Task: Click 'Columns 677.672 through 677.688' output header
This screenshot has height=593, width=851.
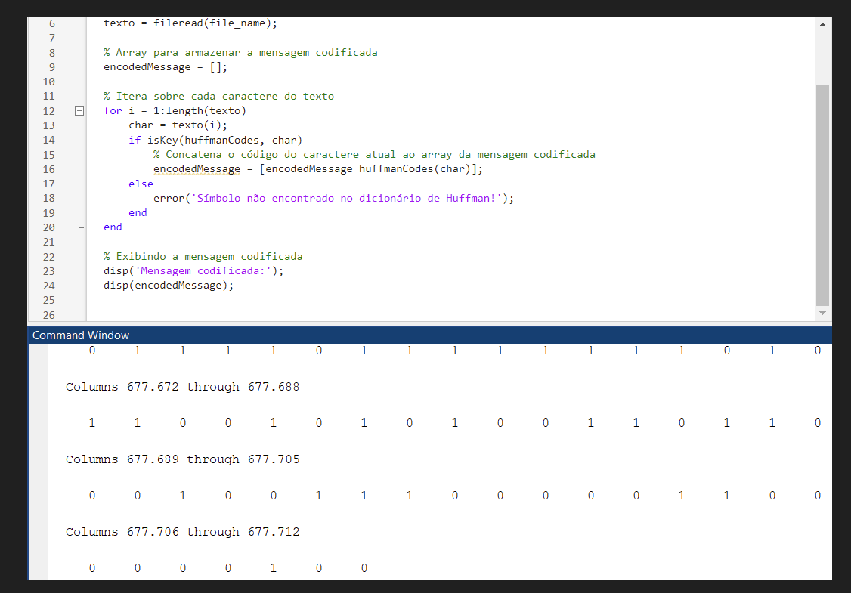Action: pyautogui.click(x=182, y=387)
